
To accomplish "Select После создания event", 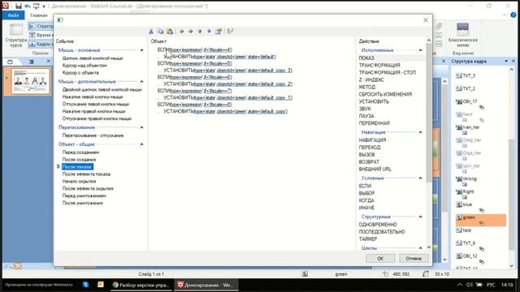I will point(79,160).
